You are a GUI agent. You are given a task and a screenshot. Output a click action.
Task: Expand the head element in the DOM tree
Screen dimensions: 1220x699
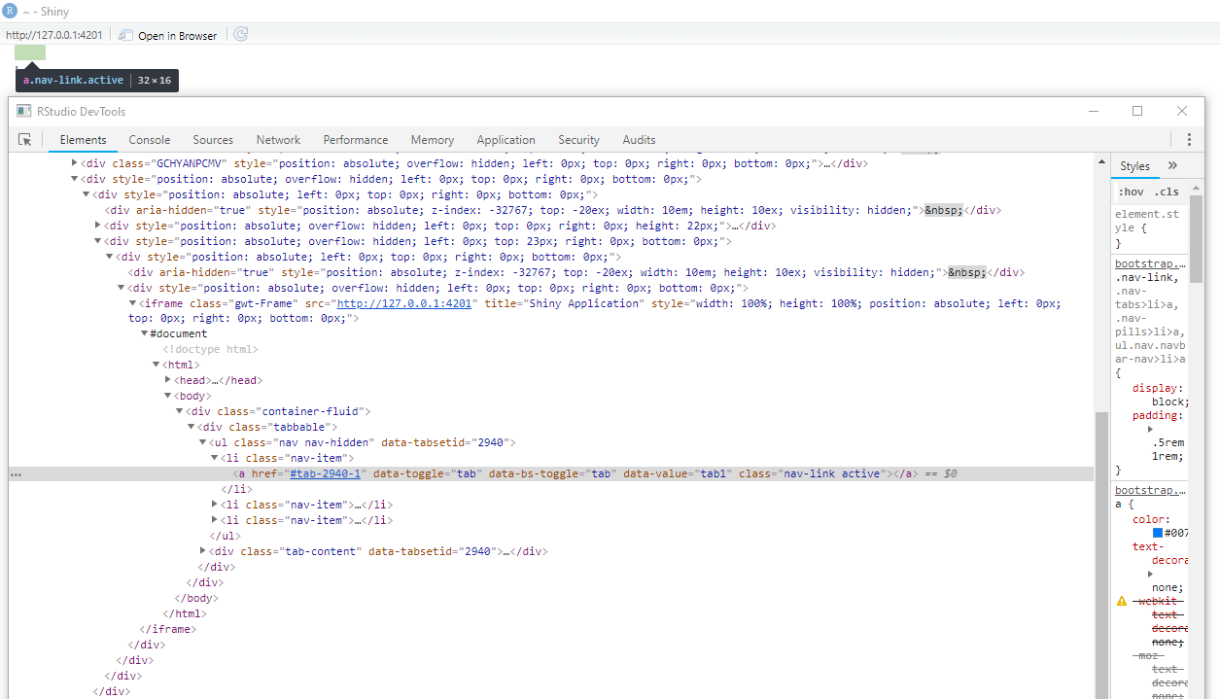click(167, 379)
